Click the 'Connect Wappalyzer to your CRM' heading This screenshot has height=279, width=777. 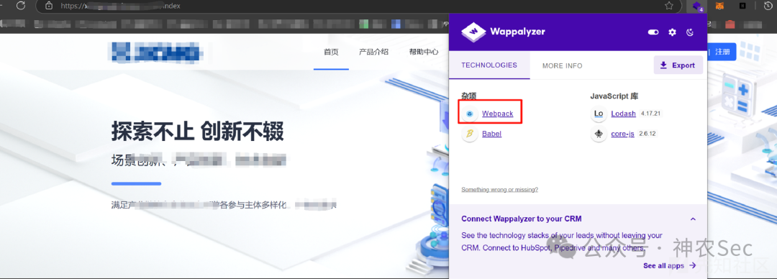click(522, 219)
